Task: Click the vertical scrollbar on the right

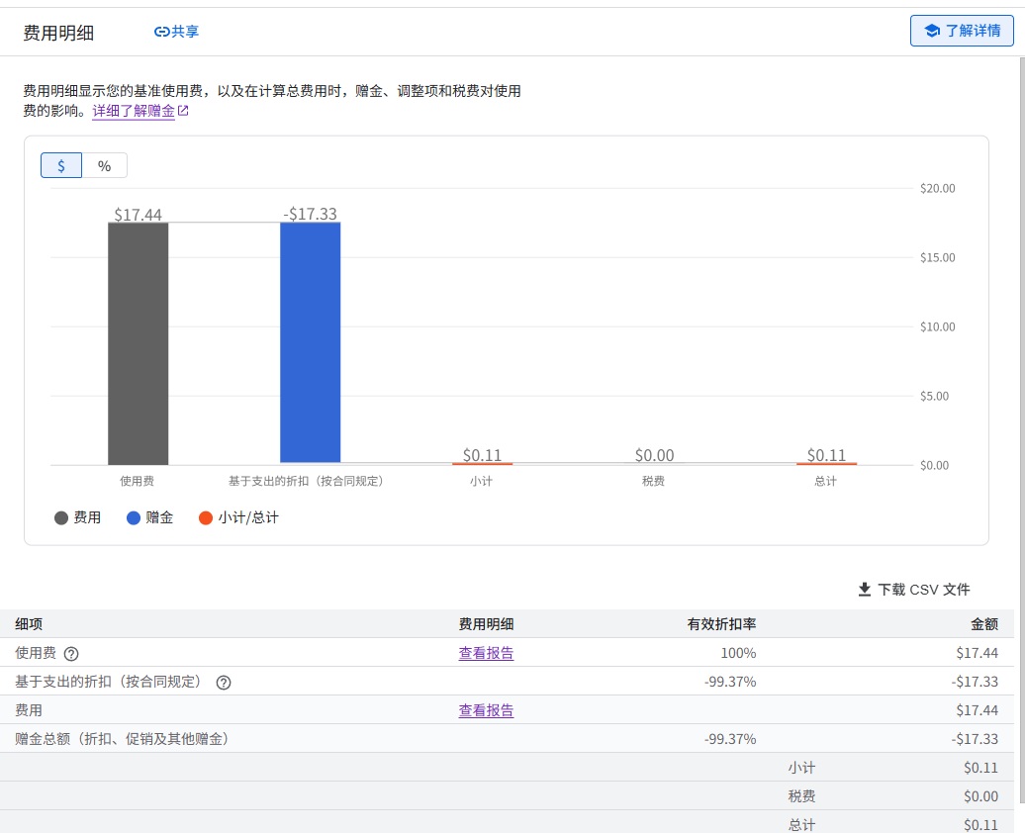Action: pyautogui.click(x=1022, y=429)
